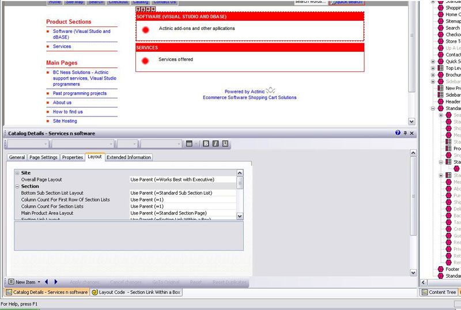Click the Bold formatting icon
The image size is (461, 310).
[206, 143]
